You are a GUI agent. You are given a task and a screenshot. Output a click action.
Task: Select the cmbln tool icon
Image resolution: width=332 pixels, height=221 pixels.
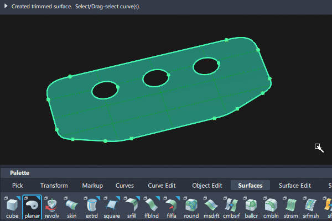tap(271, 207)
